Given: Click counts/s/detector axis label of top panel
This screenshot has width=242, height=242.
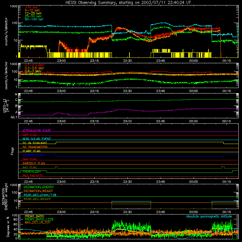Looking at the screenshot, I should [6, 31].
